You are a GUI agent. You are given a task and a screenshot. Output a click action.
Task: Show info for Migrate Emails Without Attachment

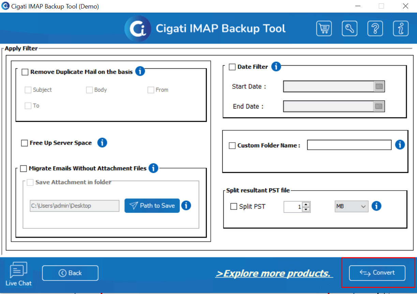coord(153,168)
